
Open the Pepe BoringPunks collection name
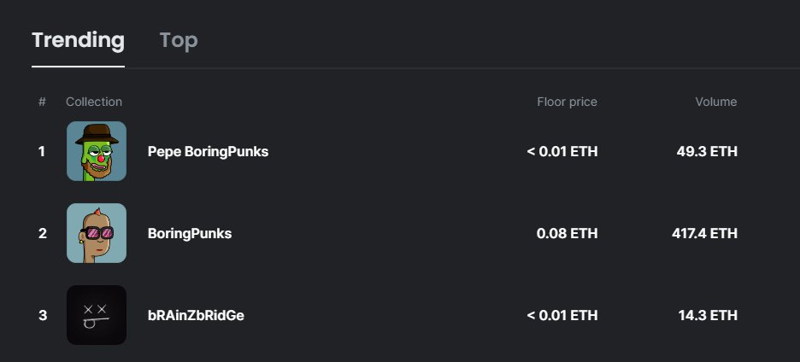coord(208,151)
